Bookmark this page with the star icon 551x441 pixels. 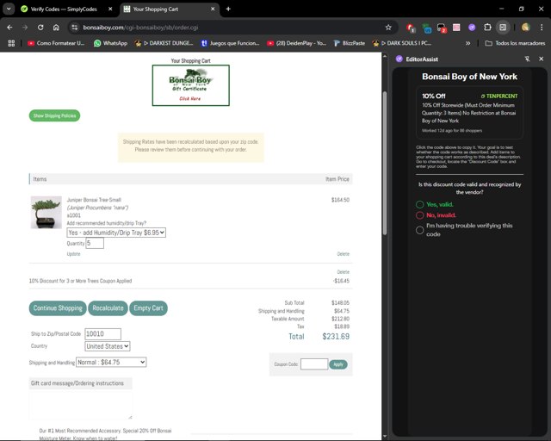[x=388, y=27]
